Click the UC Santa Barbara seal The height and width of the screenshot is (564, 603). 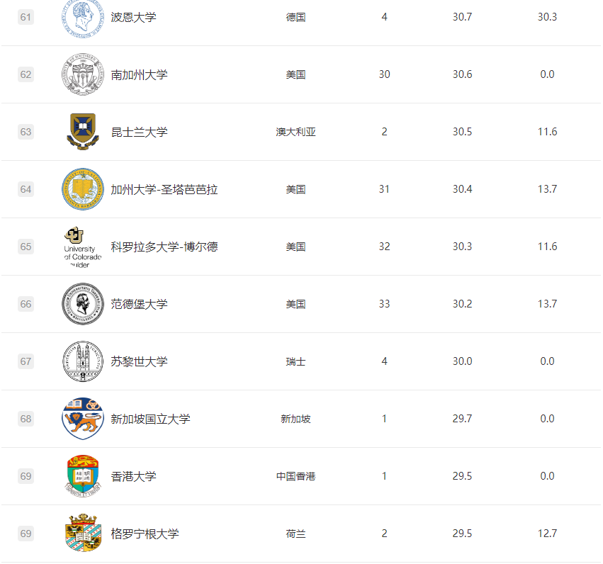pos(82,189)
